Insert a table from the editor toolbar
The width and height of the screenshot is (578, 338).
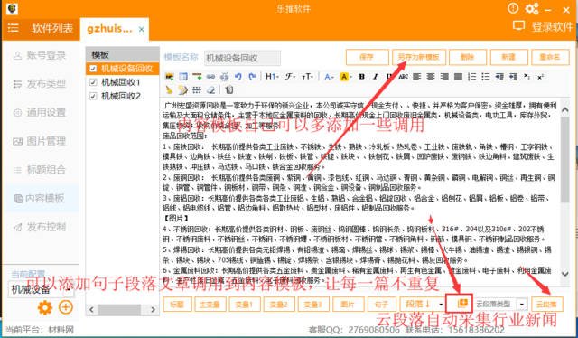click(x=183, y=77)
